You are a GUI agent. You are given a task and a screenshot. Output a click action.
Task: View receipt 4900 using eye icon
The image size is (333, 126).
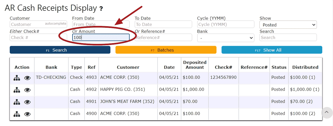click(x=27, y=114)
